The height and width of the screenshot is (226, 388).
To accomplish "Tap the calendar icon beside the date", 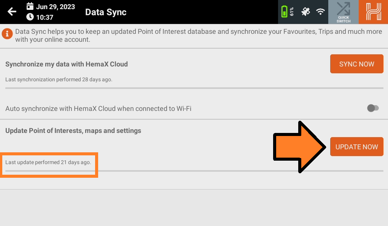I will coord(30,6).
